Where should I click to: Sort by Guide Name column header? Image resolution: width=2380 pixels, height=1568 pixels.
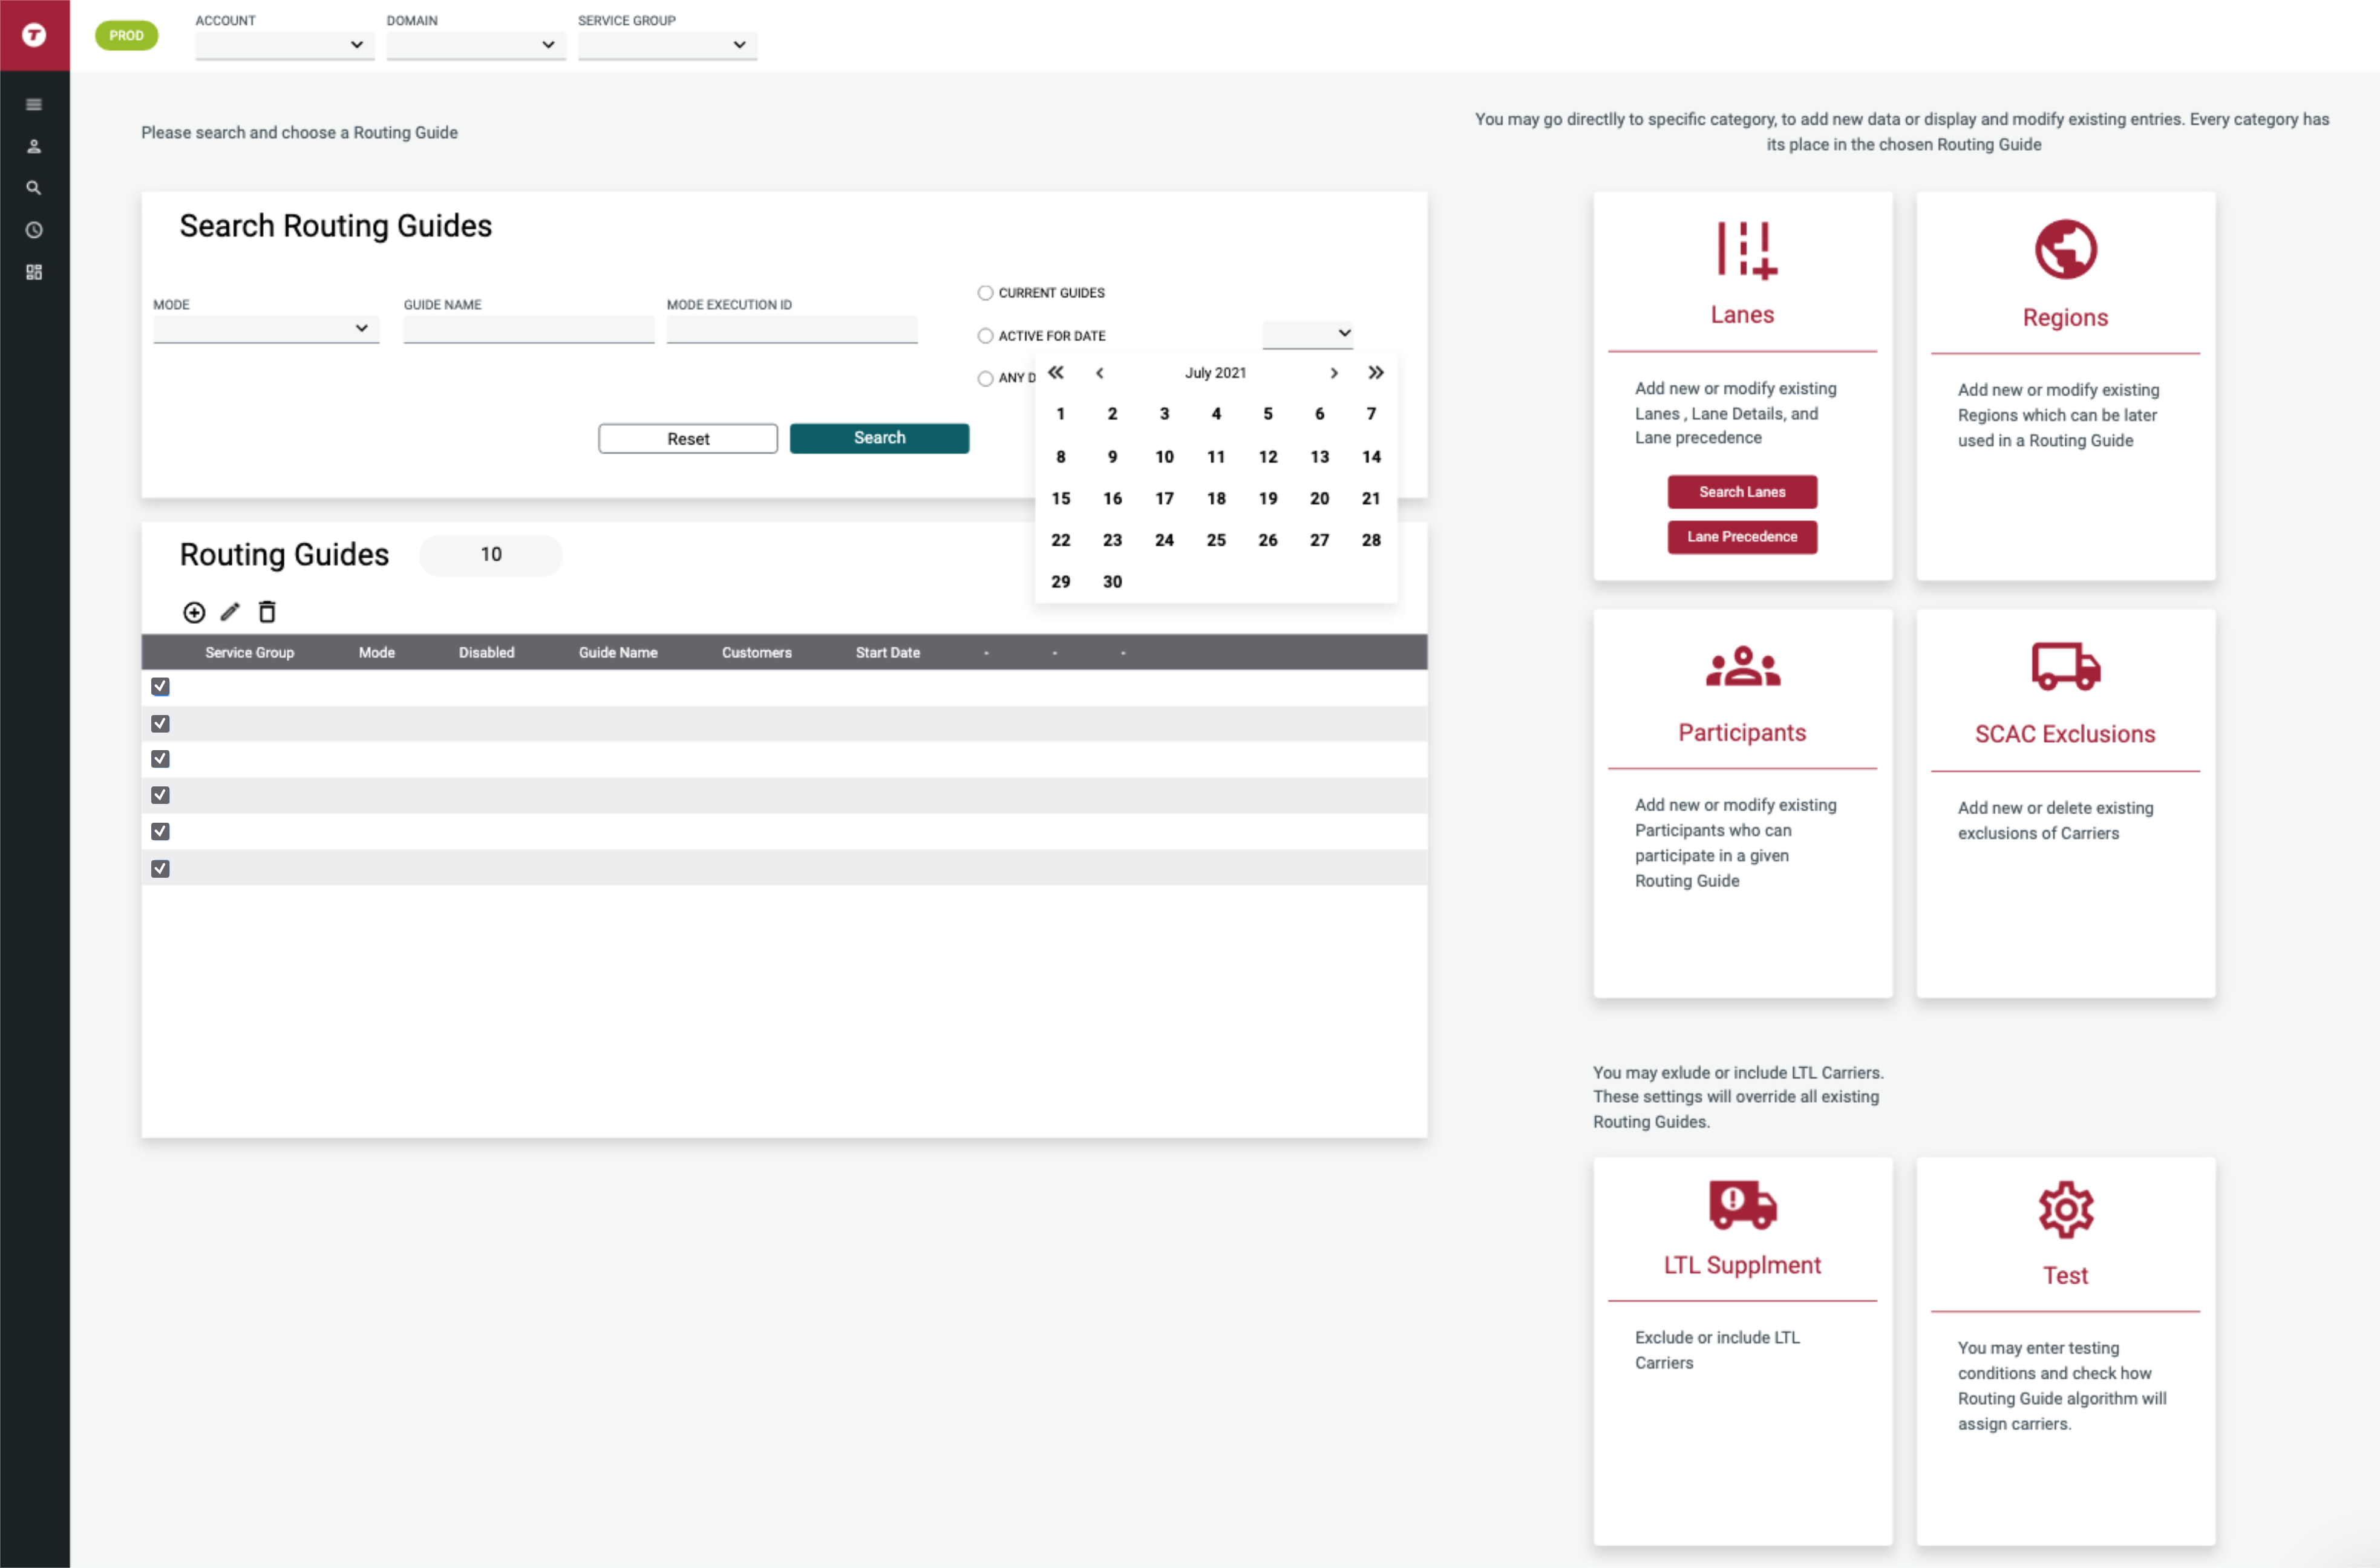(618, 652)
